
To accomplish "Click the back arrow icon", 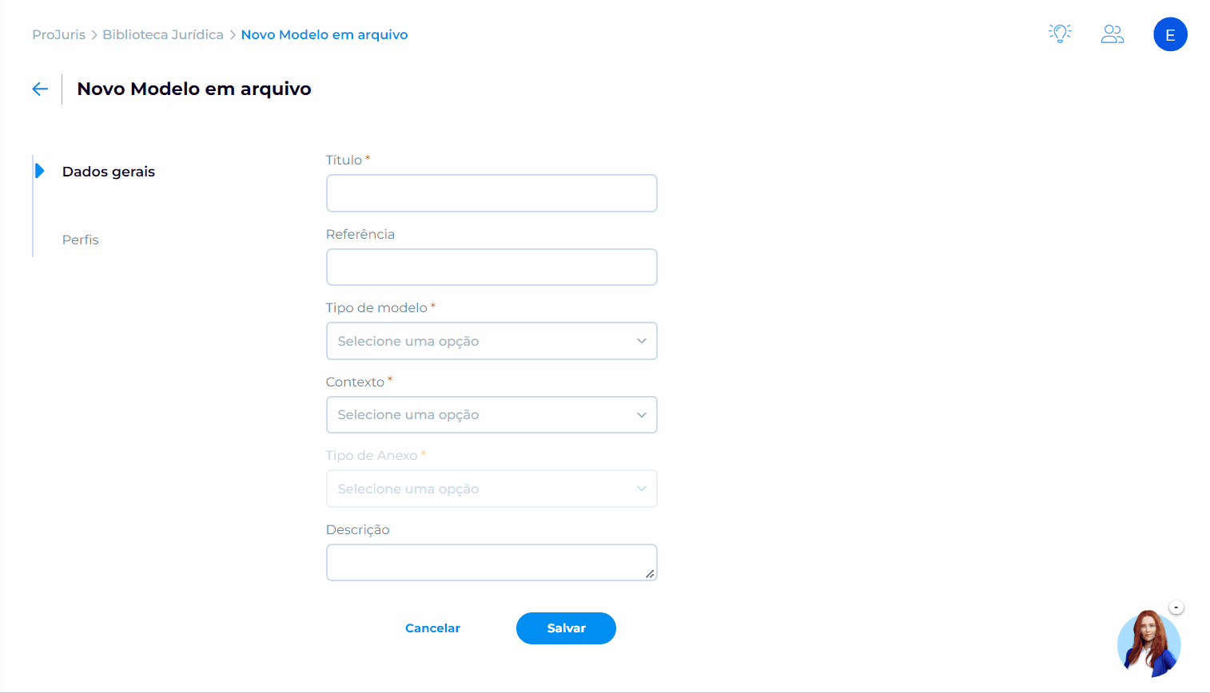I will (x=40, y=89).
